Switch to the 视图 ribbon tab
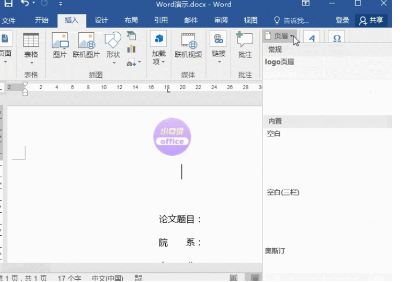The image size is (419, 282). click(251, 20)
